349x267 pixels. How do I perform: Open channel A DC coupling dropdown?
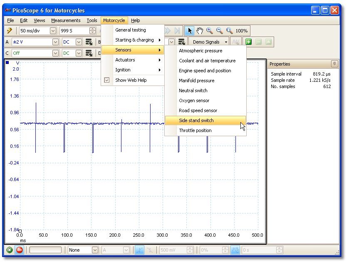click(79, 42)
